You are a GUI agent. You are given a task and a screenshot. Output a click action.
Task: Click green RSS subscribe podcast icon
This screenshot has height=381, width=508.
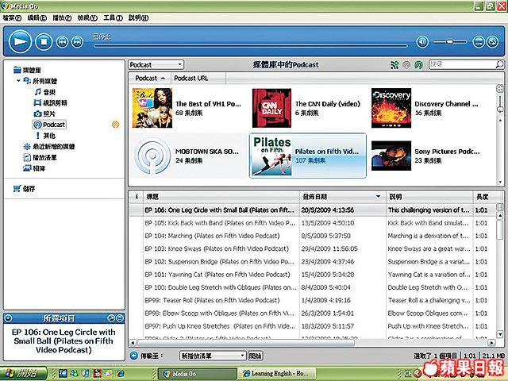click(394, 65)
